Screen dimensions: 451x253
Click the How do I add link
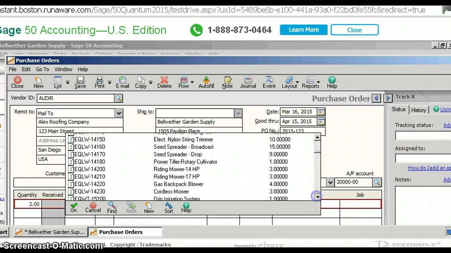click(x=429, y=168)
